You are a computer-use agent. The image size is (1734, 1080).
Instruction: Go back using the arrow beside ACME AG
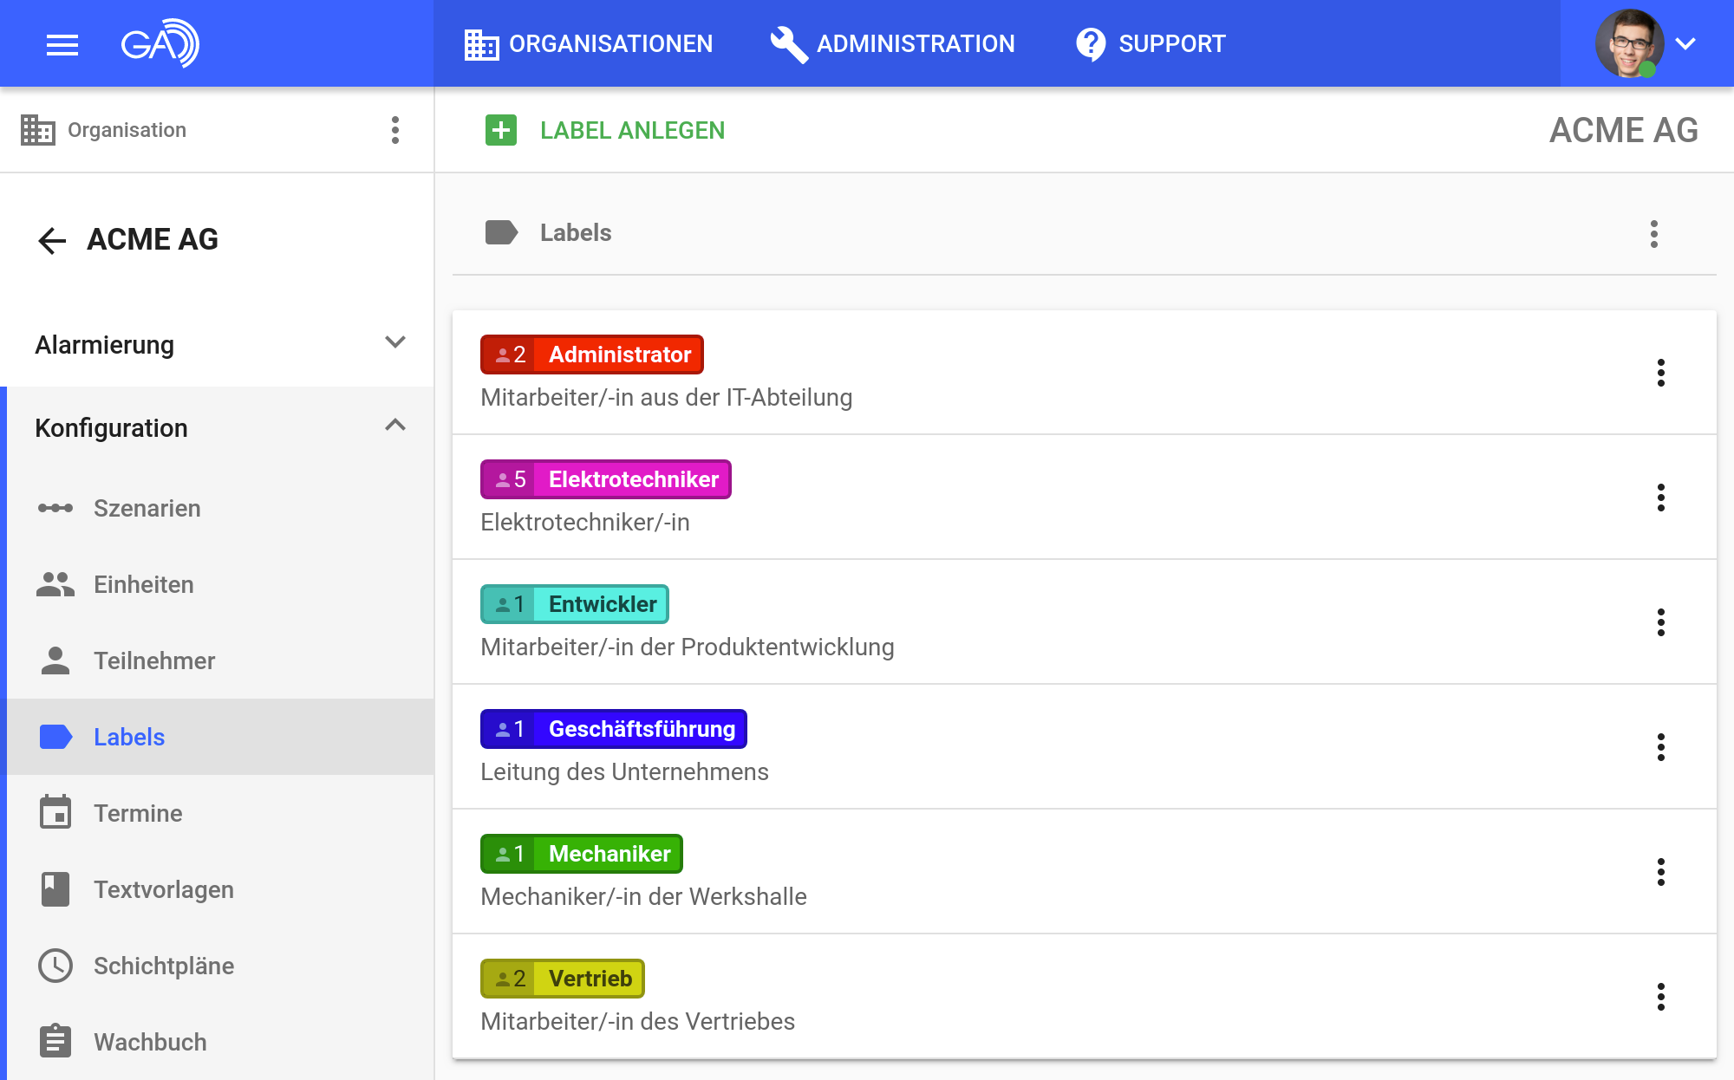52,240
